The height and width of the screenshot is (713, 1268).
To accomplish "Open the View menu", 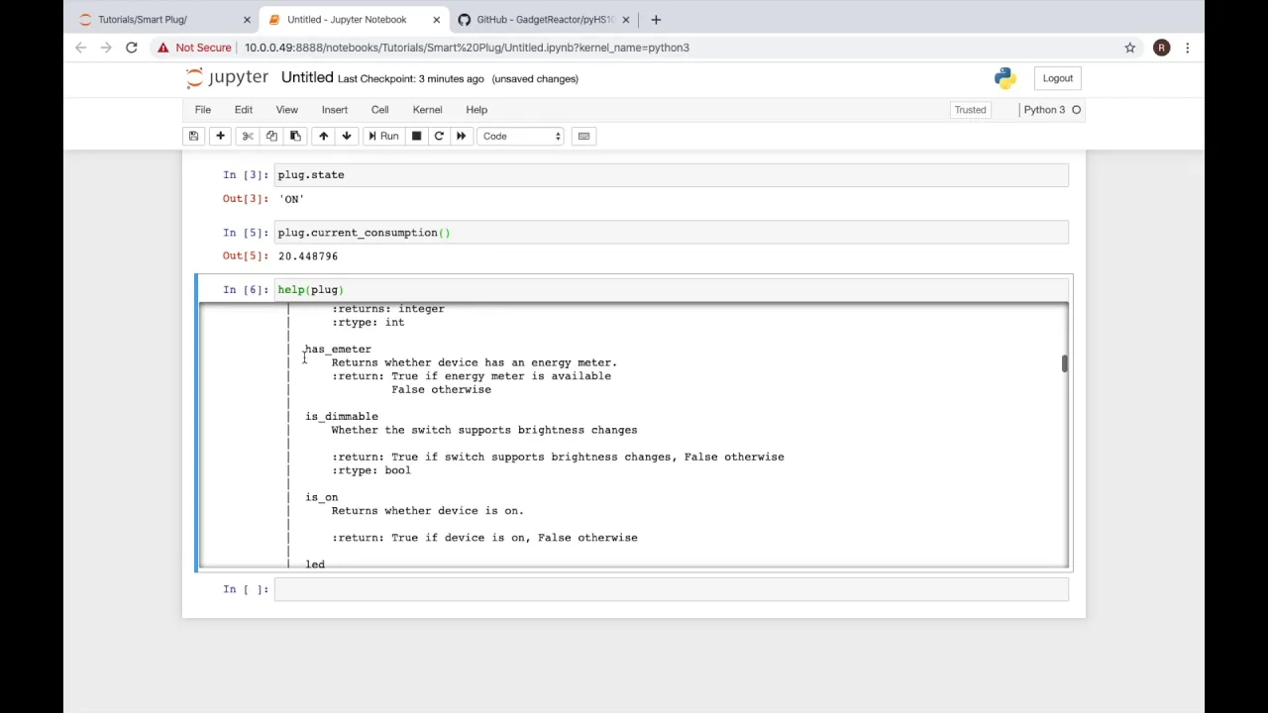I will click(x=286, y=110).
